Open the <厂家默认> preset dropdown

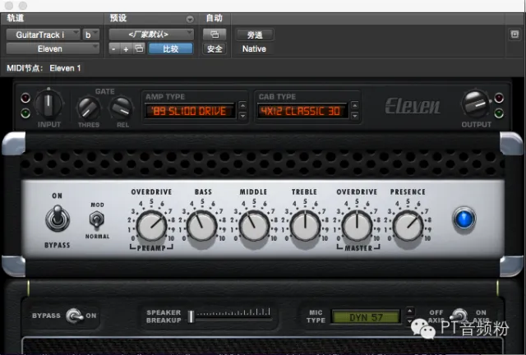coord(151,35)
